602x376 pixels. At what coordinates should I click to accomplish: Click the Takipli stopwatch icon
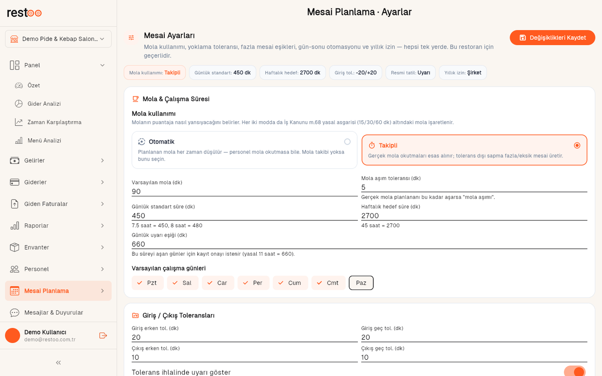pyautogui.click(x=372, y=146)
